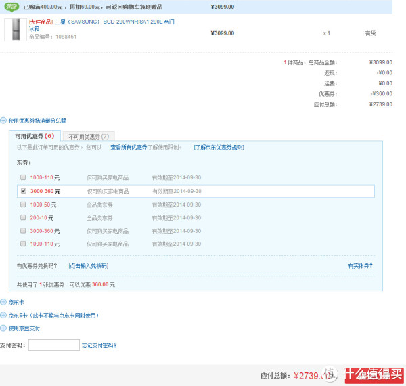Viewport: 406px width, 386px height.
Task: Focus the 支付密码 input field
Action: pyautogui.click(x=54, y=345)
